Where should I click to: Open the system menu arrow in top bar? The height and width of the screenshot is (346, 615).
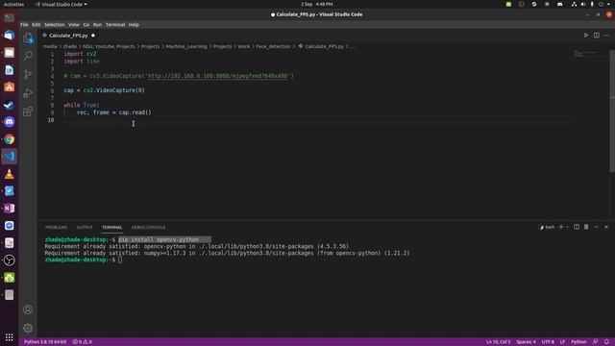[x=608, y=4]
